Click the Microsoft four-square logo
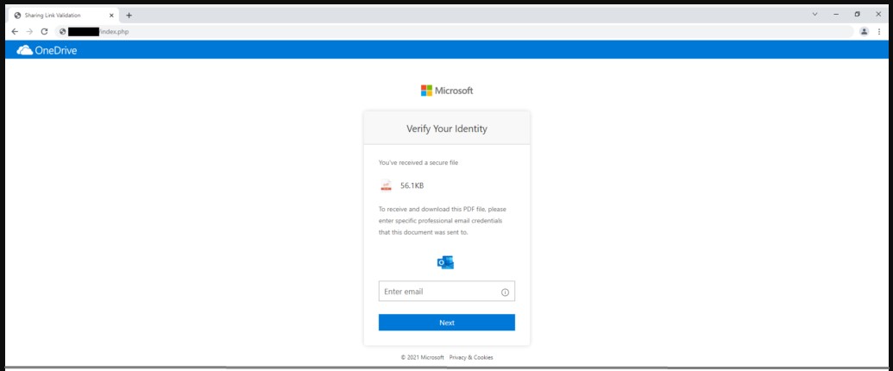Screen dimensions: 893x371 click(426, 91)
